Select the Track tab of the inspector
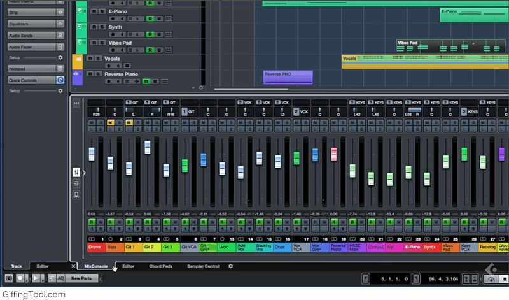 [x=17, y=266]
